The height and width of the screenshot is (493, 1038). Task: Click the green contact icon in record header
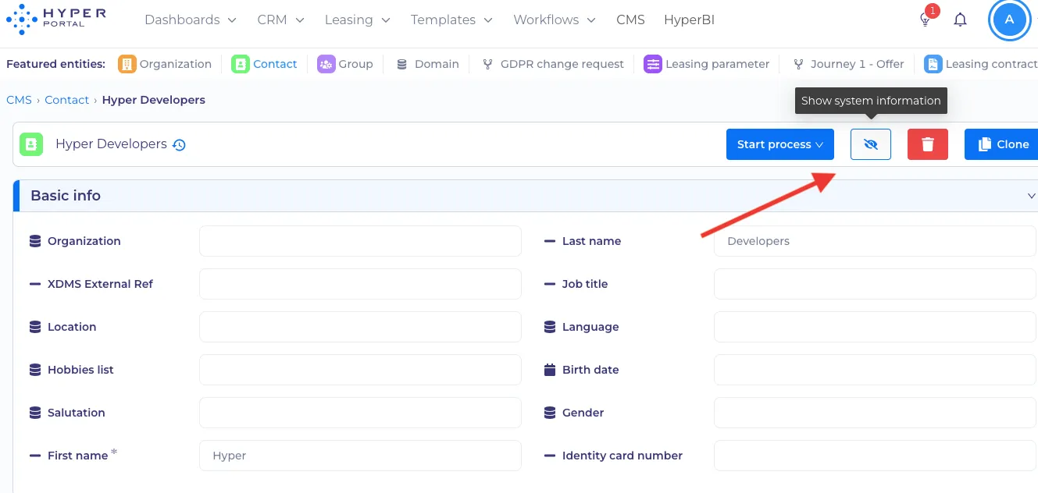pos(31,144)
